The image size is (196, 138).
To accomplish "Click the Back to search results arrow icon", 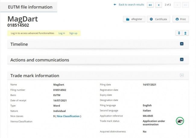I will point(115,5).
